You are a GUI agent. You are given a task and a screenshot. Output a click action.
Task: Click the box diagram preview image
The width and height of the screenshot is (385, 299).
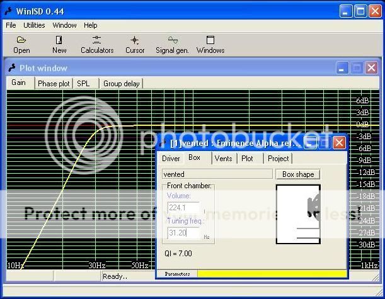pyautogui.click(x=298, y=214)
